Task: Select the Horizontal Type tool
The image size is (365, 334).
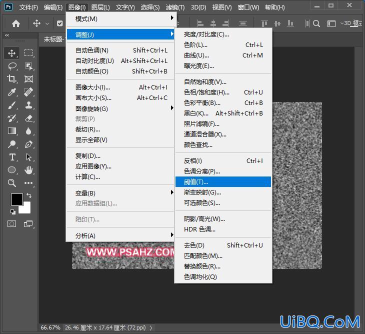Action: pos(11,157)
